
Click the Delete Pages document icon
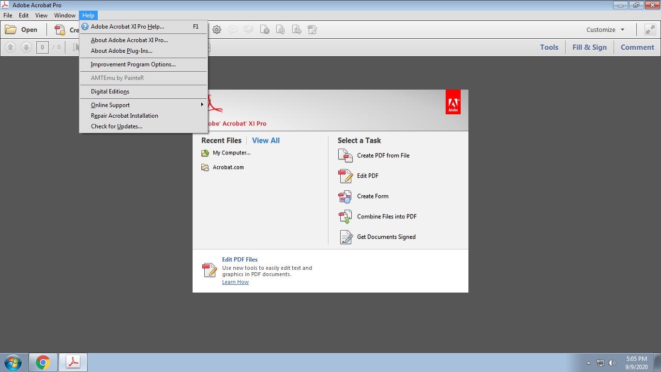pos(265,30)
